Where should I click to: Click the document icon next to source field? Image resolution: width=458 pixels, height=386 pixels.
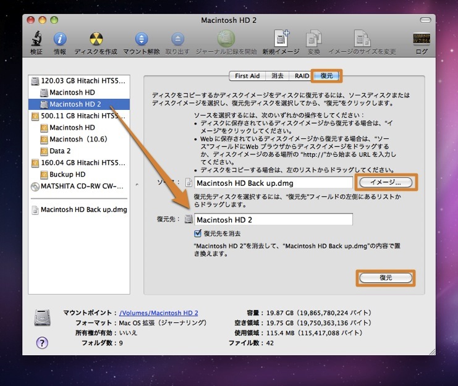pos(189,183)
